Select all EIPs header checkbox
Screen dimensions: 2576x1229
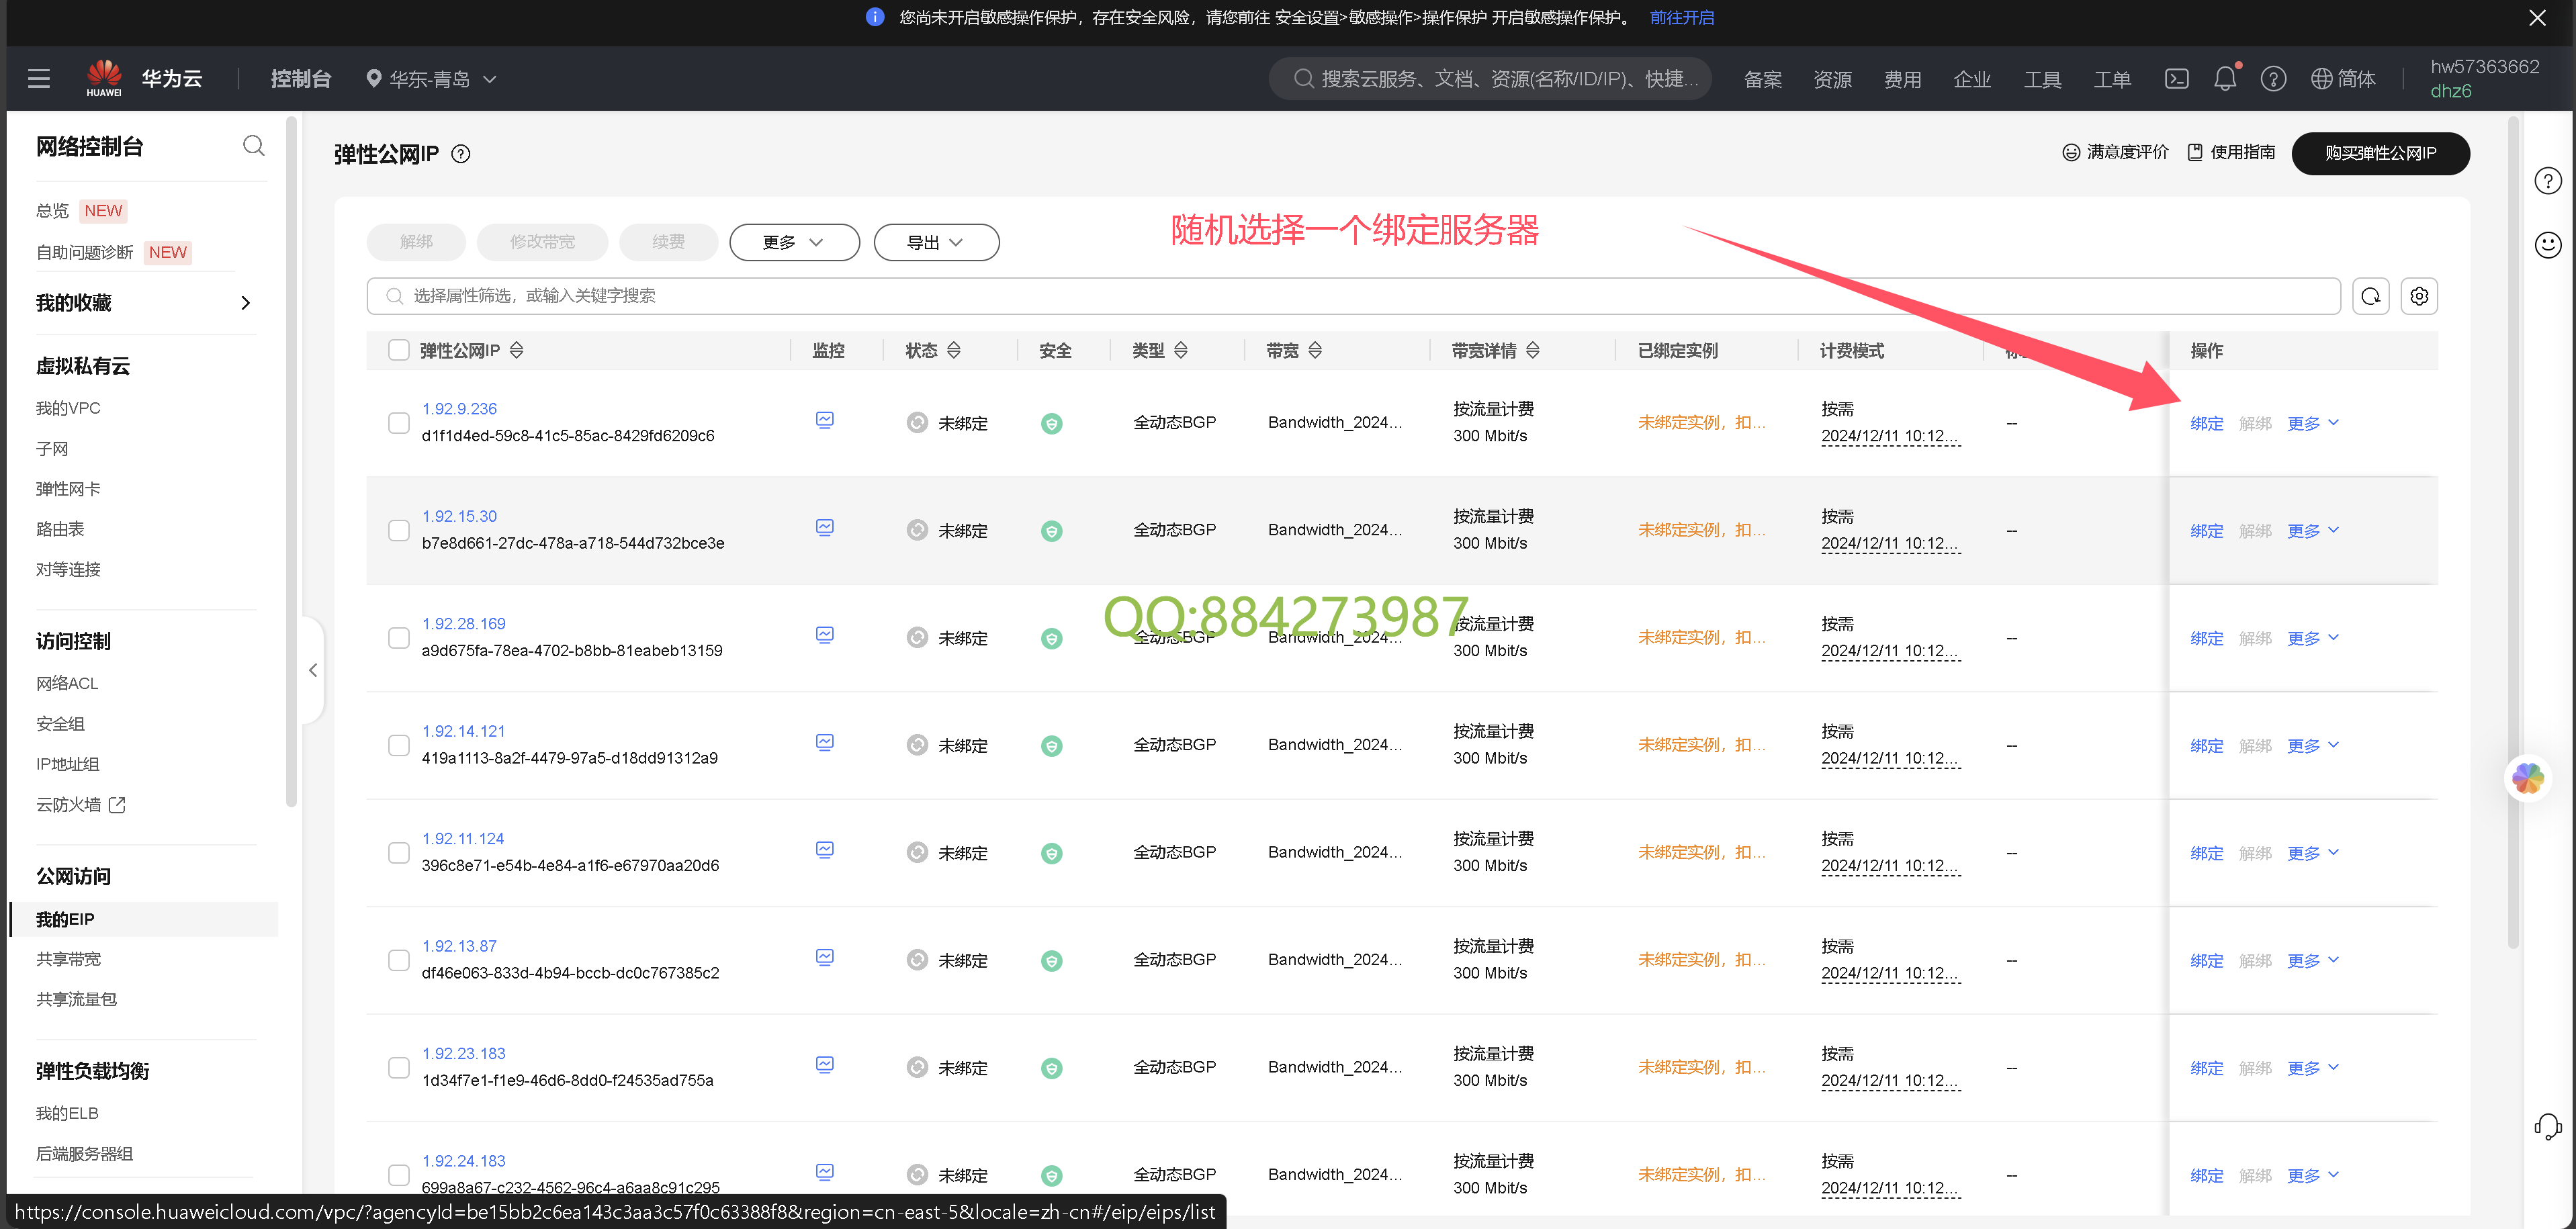(x=399, y=350)
